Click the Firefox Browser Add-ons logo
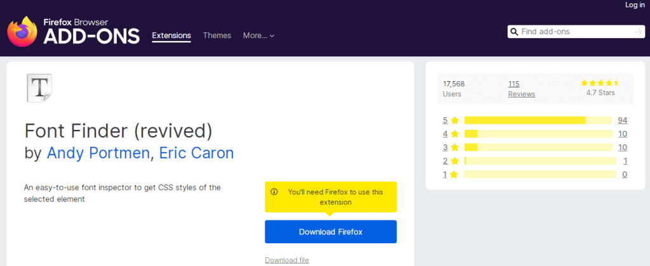The width and height of the screenshot is (650, 266). [74, 32]
